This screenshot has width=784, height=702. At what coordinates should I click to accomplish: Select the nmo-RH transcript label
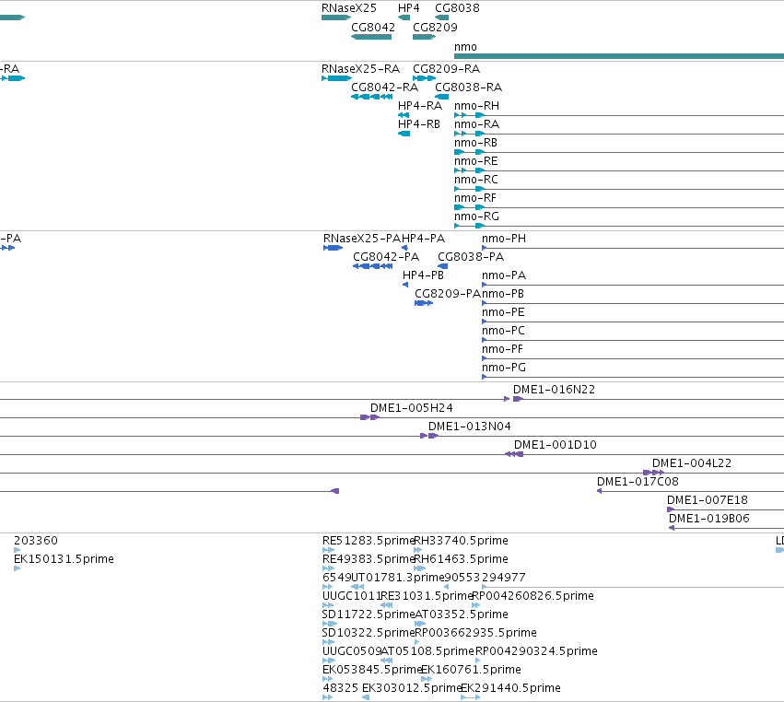tap(476, 106)
